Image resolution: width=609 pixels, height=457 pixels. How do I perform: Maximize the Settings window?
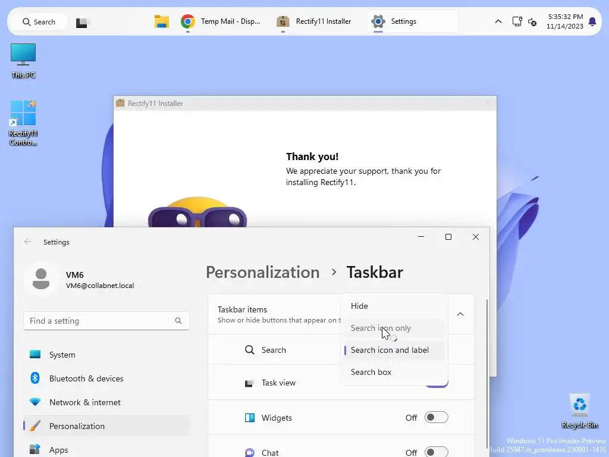coord(448,237)
